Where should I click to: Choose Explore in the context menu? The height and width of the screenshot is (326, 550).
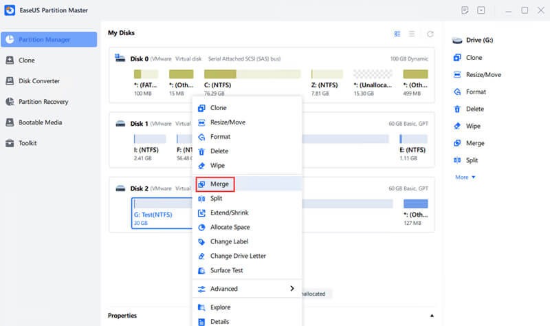[247, 307]
